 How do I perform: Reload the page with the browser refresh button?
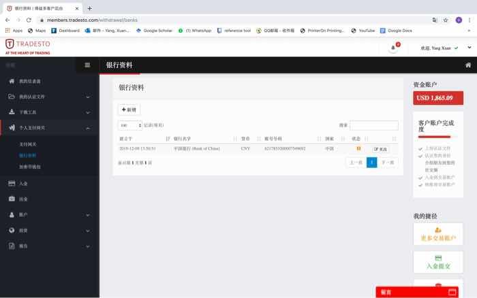[29, 20]
